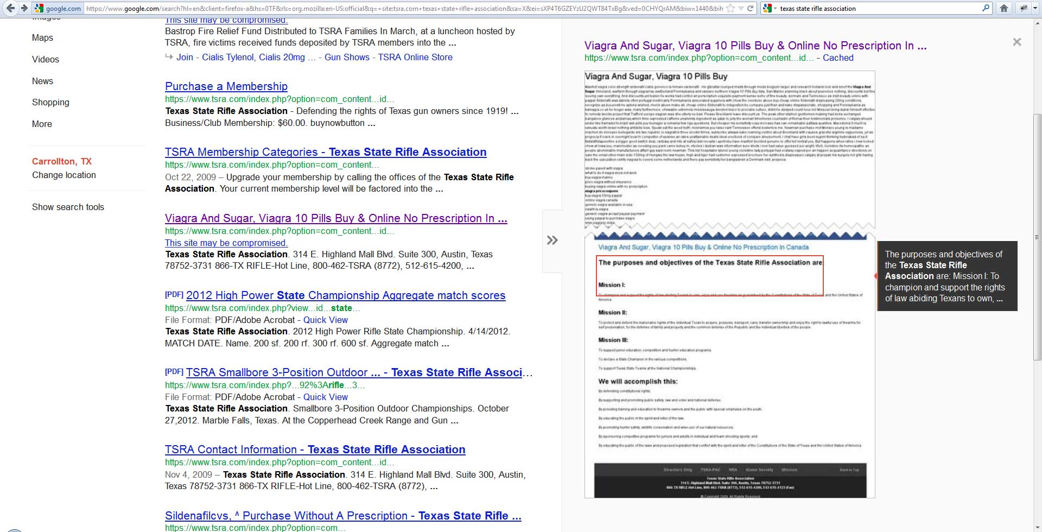Click Show search tools
This screenshot has height=532, width=1042.
[68, 207]
